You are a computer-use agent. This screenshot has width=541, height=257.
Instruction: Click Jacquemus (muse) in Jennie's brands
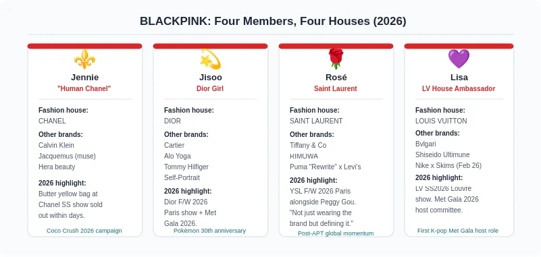click(68, 156)
